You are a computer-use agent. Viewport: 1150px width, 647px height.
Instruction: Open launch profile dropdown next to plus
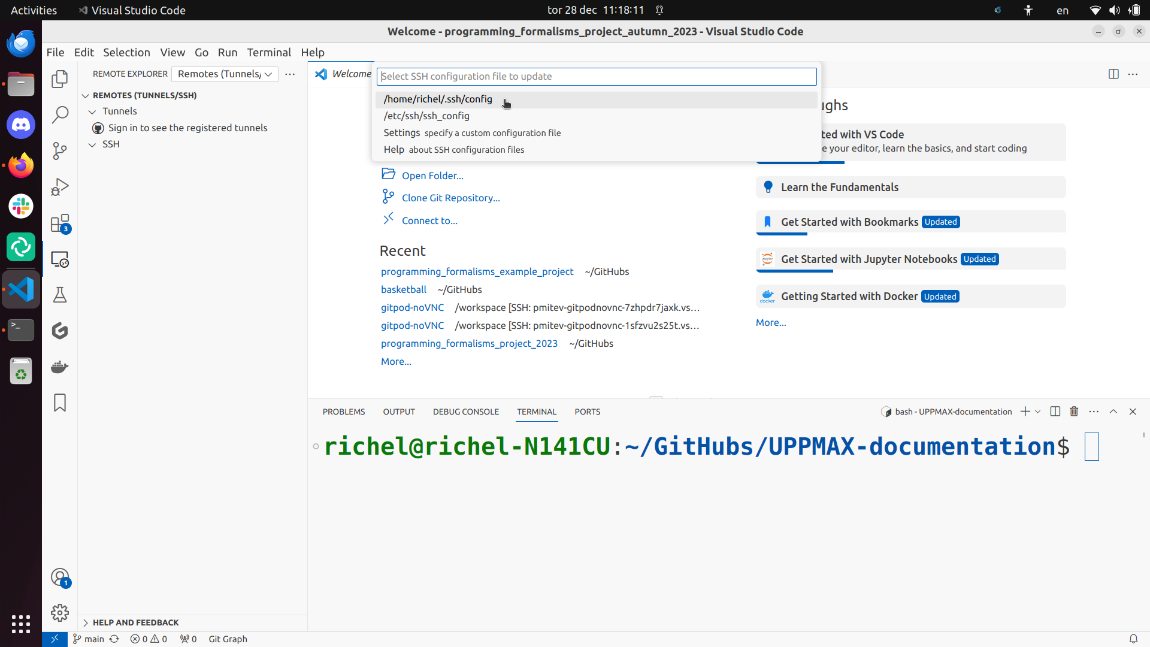(1038, 412)
